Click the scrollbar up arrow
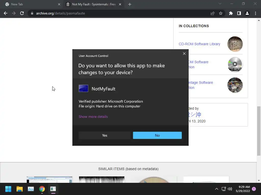 [259, 20]
